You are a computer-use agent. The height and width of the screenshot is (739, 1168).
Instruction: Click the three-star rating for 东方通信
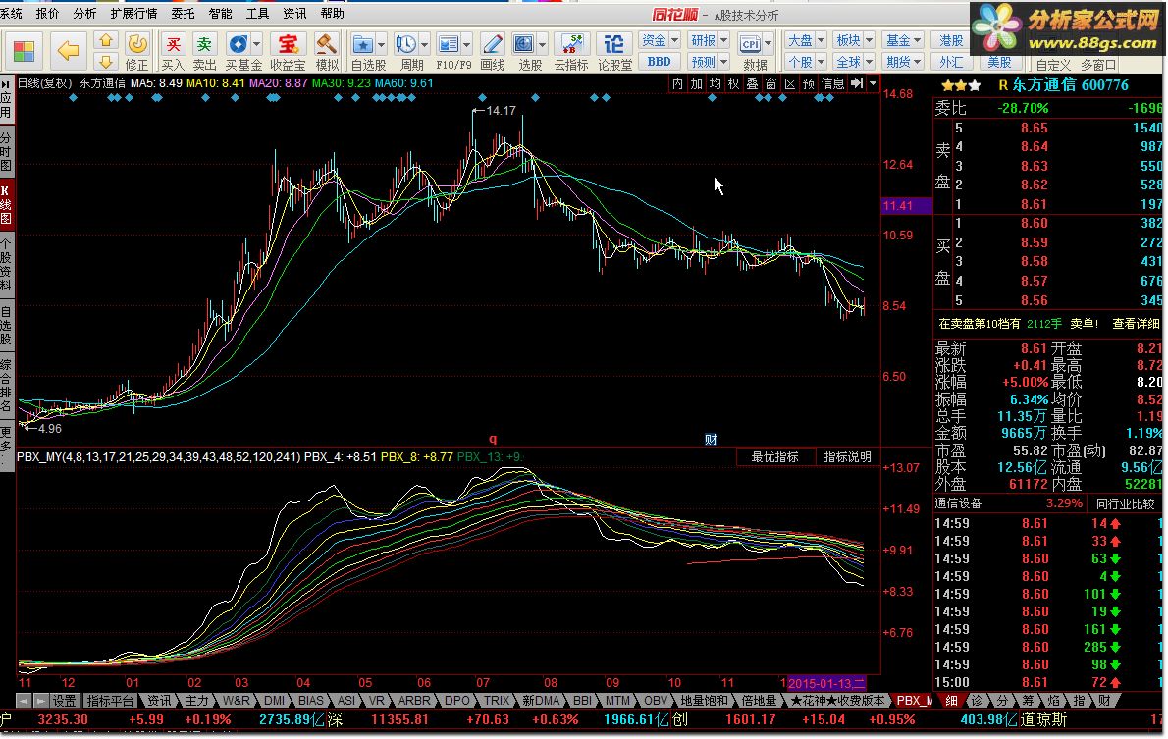961,85
